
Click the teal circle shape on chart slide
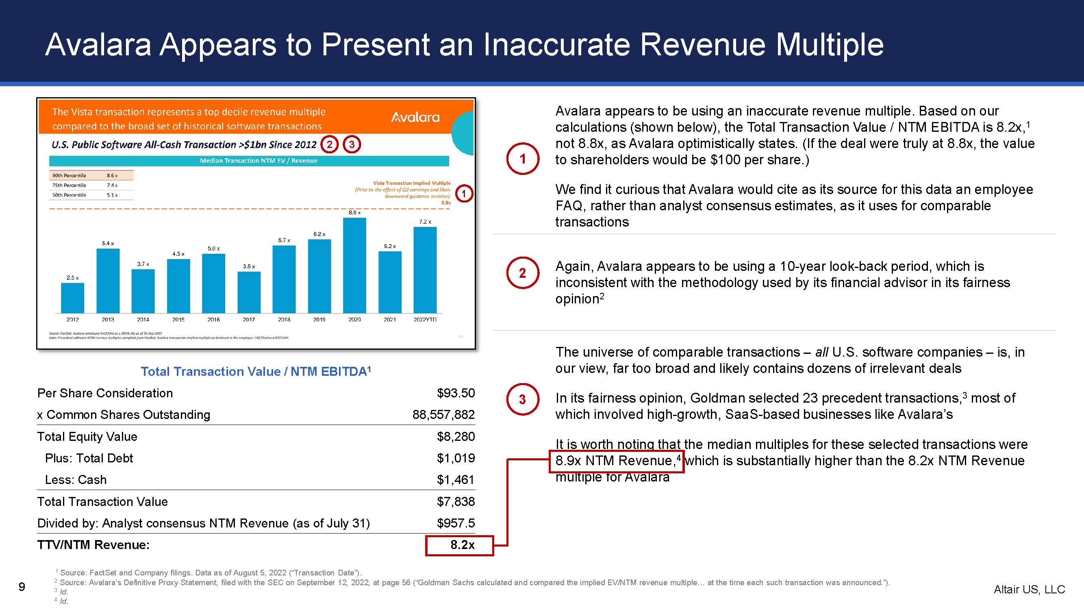pos(464,133)
